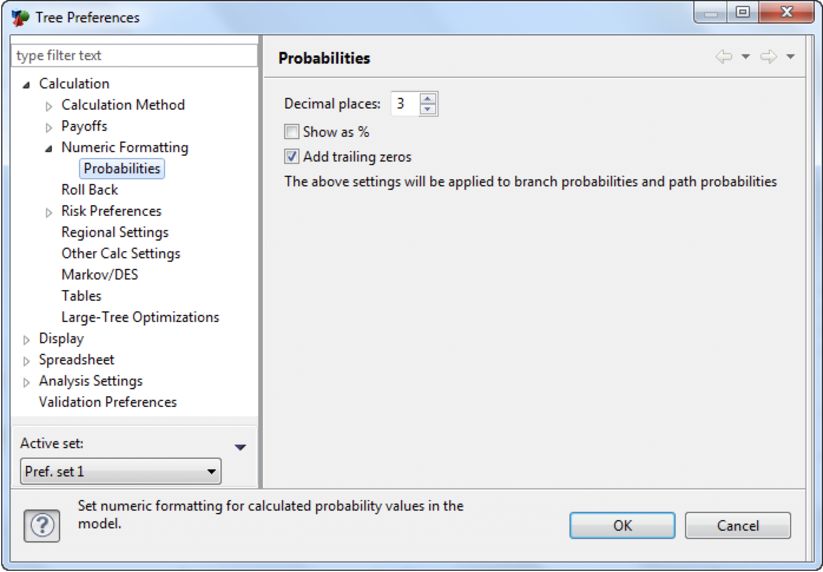Open the Pref. set 1 dropdown
Viewport: 823px width, 572px height.
pos(212,471)
